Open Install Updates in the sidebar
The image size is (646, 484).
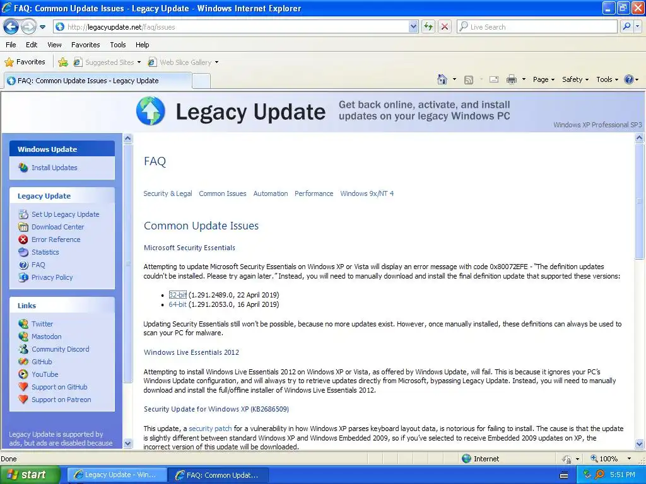point(54,168)
